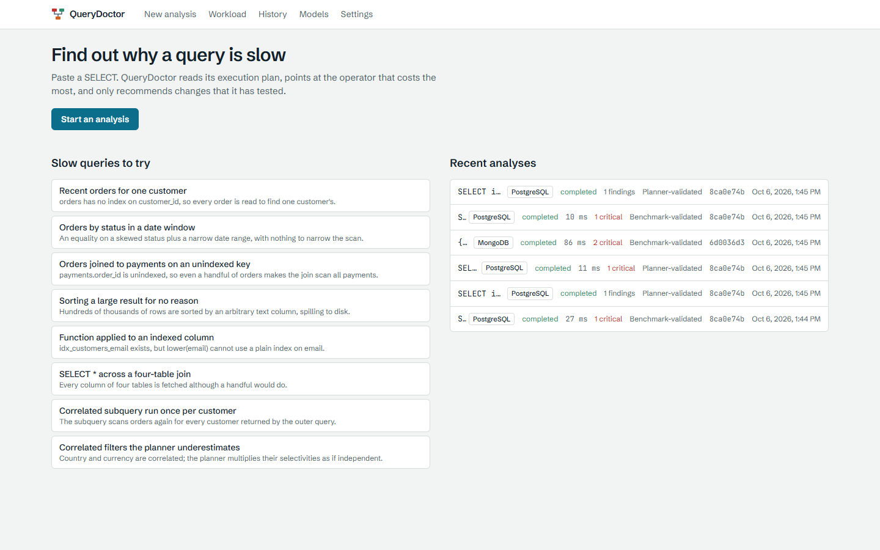880x550 pixels.
Task: Click the 'Recent analyses' heading
Action: click(493, 163)
